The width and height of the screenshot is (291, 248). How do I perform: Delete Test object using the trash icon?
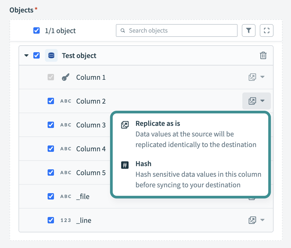point(263,55)
